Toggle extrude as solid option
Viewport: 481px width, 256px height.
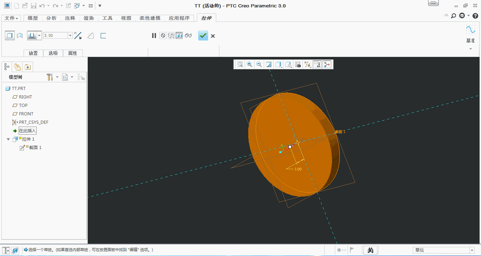(x=10, y=36)
